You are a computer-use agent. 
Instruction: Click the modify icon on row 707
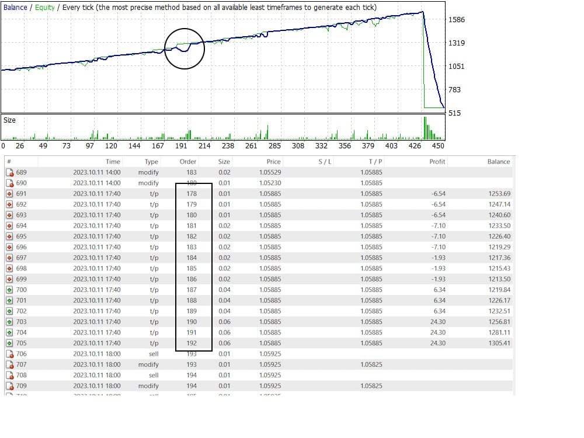click(9, 364)
